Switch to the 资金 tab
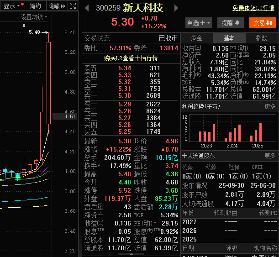The width and height of the screenshot is (279, 257). click(x=197, y=38)
